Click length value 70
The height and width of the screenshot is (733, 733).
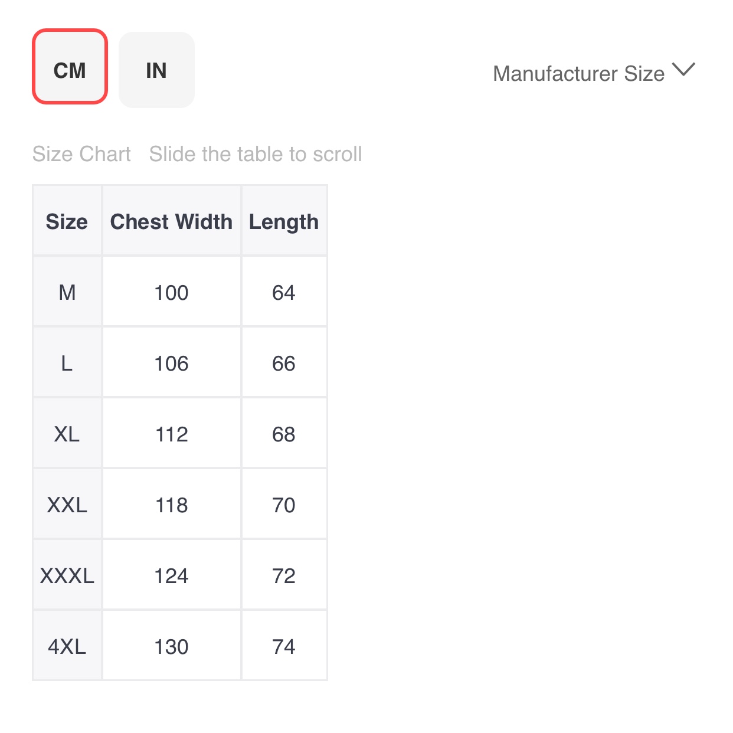pos(284,505)
